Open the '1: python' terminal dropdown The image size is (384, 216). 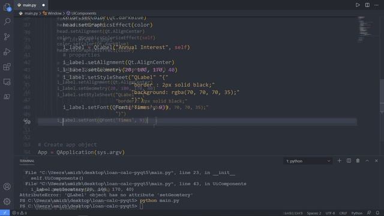(x=308, y=161)
